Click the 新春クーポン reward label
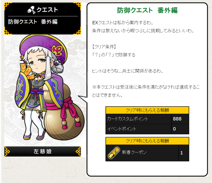This screenshot has width=212, height=183. (134, 152)
